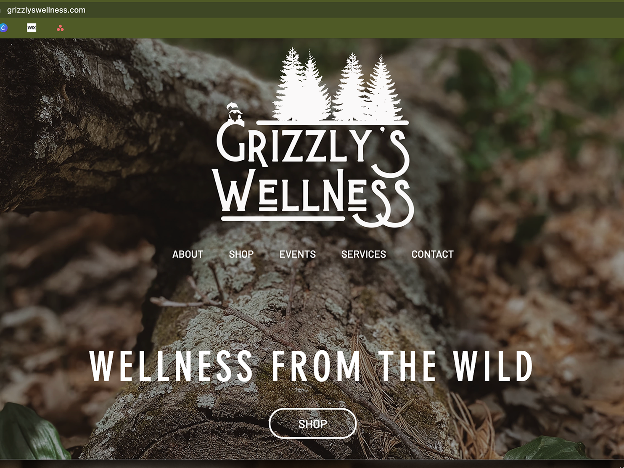Click the rightmost pine tree in logo
The image size is (624, 468).
click(x=382, y=87)
